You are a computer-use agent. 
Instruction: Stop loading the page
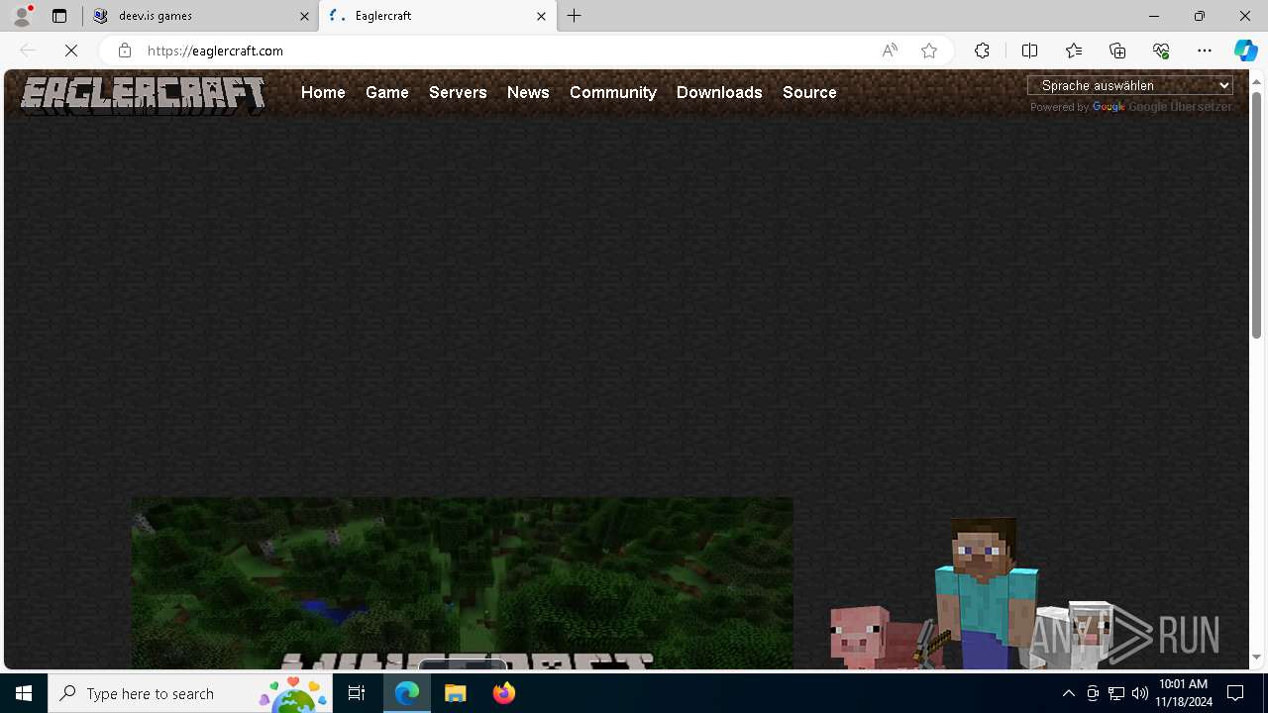tap(71, 51)
